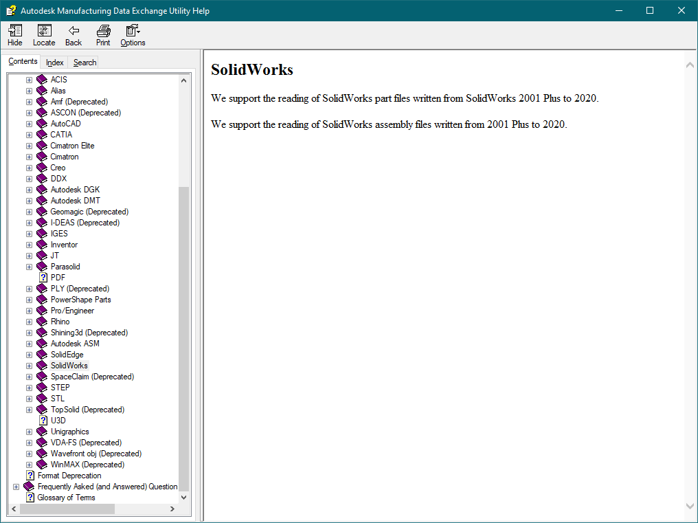Screen dimensions: 698x523
Task: Click the Unigraphics book icon
Action: pos(42,432)
